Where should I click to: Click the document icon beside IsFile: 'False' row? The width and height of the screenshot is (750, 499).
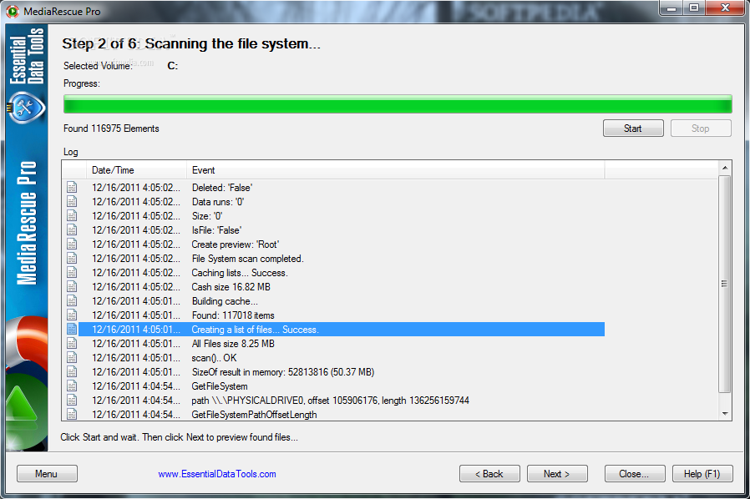72,230
